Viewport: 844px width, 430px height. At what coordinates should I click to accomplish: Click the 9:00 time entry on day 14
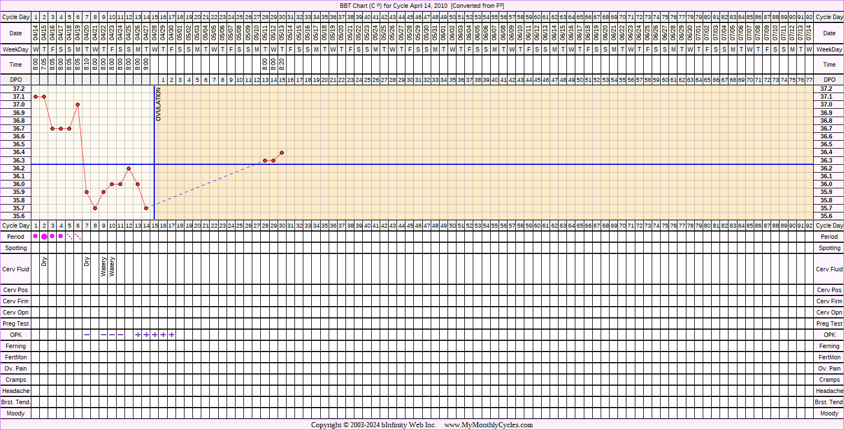click(x=146, y=64)
